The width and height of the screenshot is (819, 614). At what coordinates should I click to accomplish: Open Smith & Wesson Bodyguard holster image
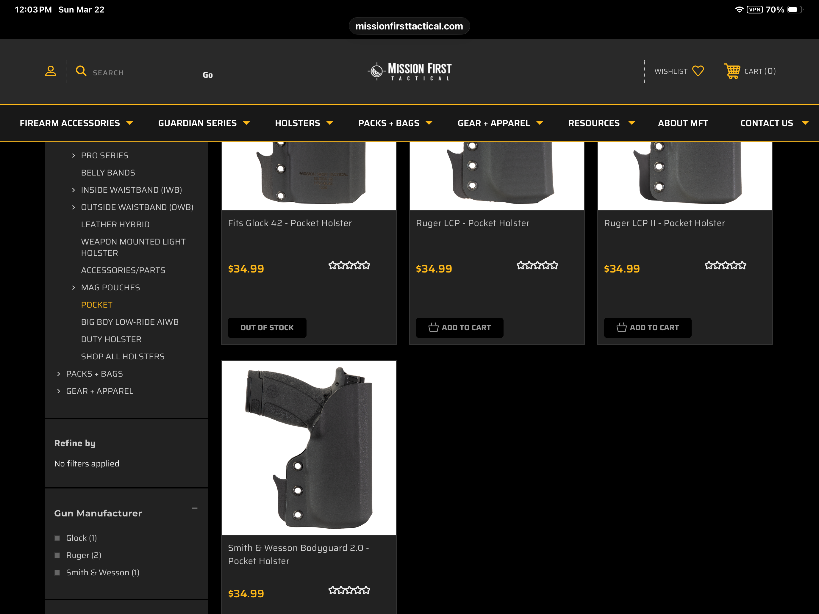click(x=309, y=448)
